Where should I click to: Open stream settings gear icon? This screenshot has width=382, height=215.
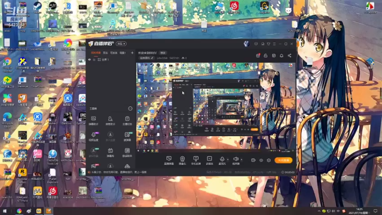[269, 160]
